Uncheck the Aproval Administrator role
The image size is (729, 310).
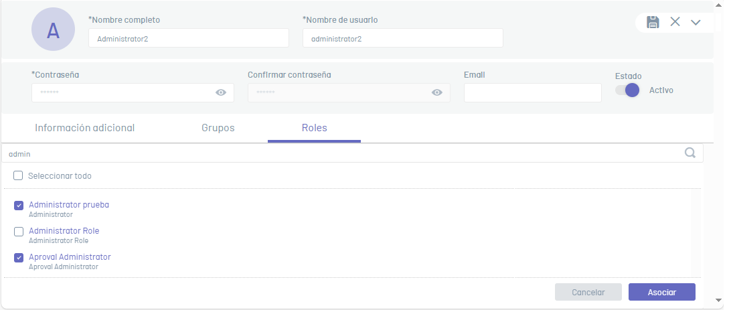point(19,258)
